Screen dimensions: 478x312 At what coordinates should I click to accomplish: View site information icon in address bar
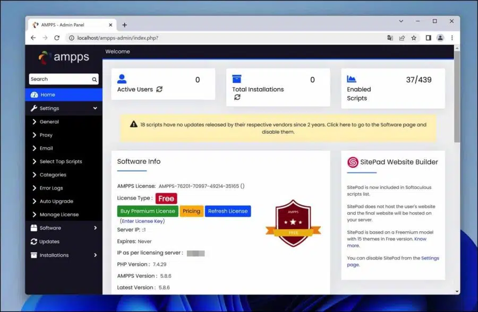(71, 38)
